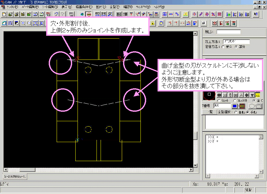Click the horizontal dimension arrow icon
This screenshot has height=194, width=267.
point(171,14)
